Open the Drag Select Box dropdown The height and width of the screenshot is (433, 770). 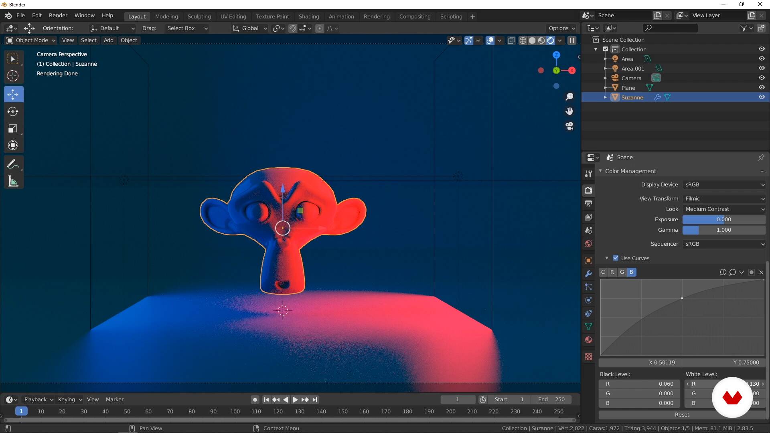187,28
